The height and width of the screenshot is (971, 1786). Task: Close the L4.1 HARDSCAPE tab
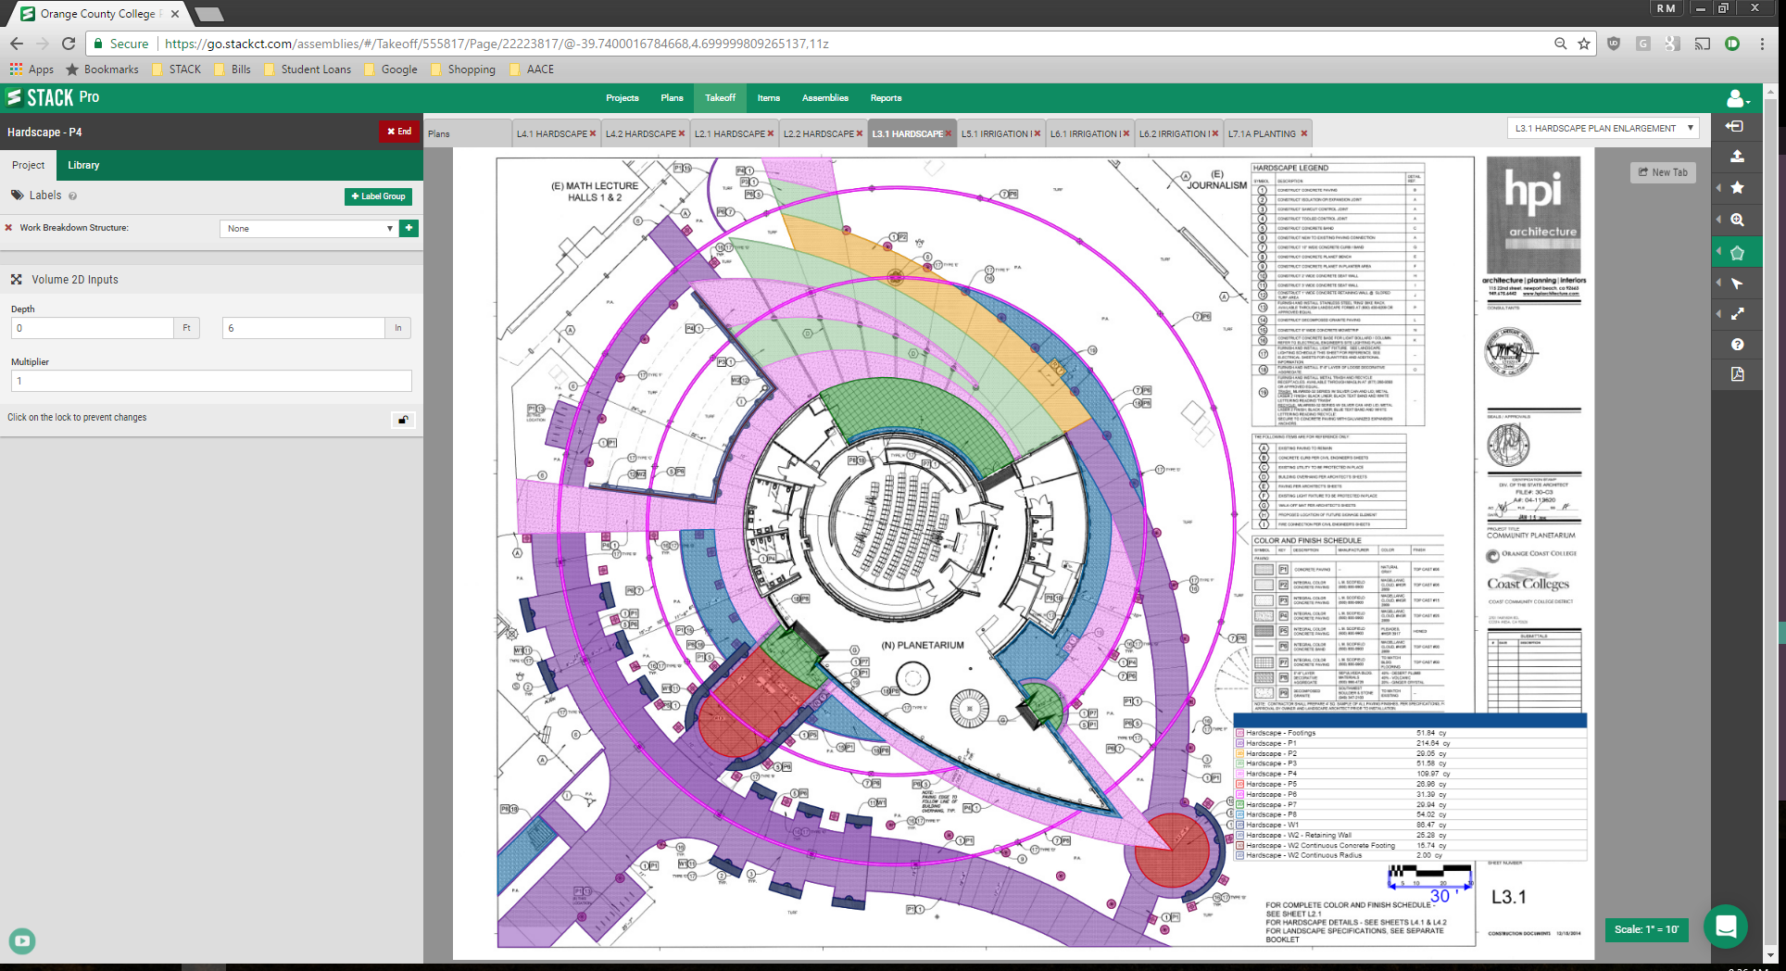[x=593, y=134]
